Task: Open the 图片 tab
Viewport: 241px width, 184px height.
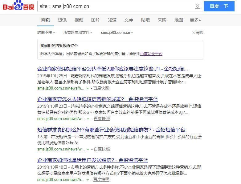Action: (x=96, y=20)
